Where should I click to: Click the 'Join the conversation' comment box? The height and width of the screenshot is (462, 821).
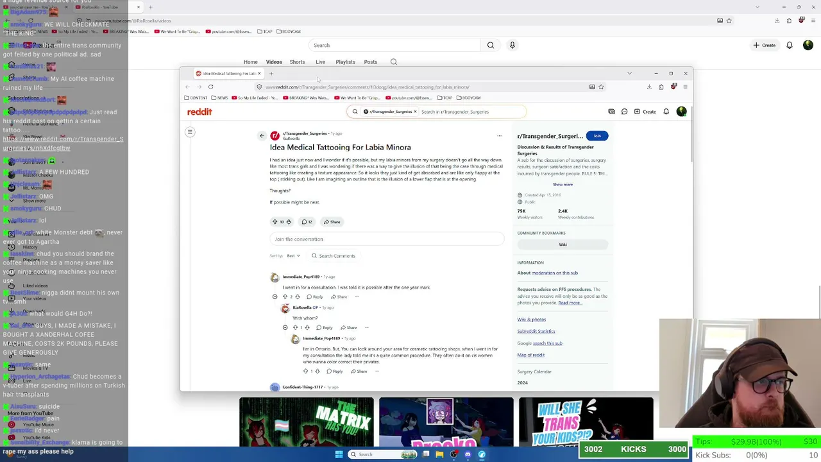tap(387, 239)
